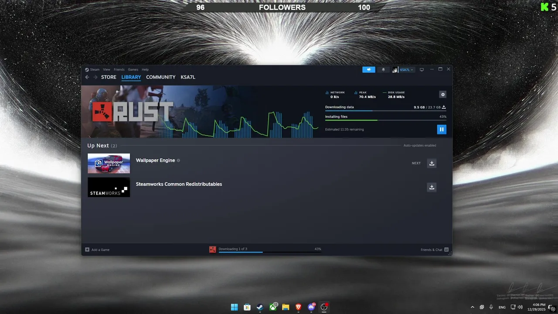Switch to Big Picture mode icon

[422, 70]
